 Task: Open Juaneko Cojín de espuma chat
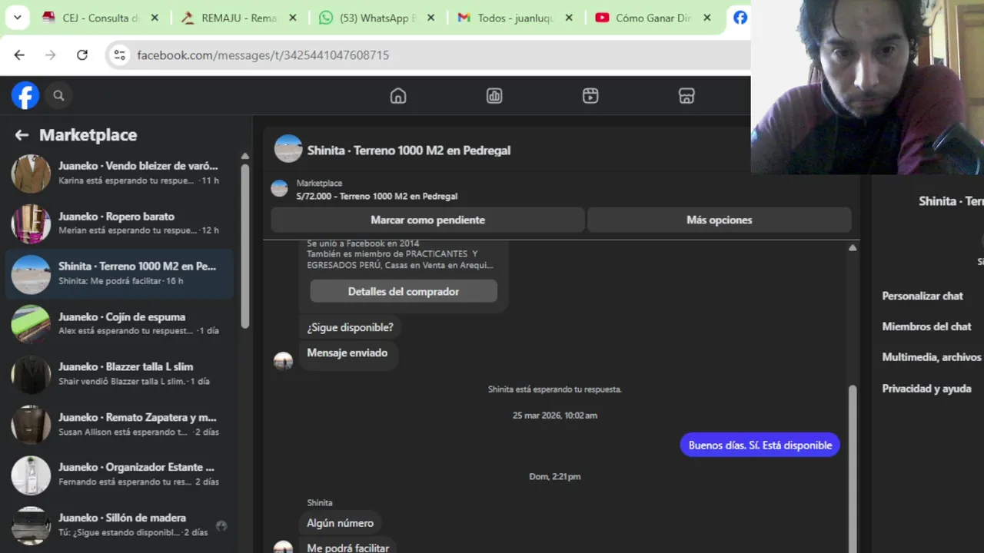119,324
